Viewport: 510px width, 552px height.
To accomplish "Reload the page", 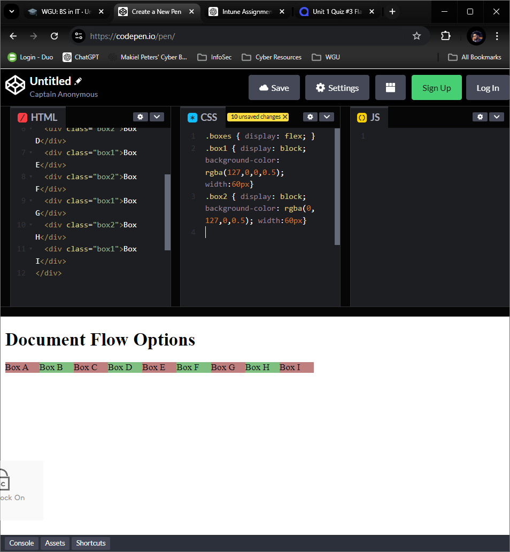I will pyautogui.click(x=54, y=36).
